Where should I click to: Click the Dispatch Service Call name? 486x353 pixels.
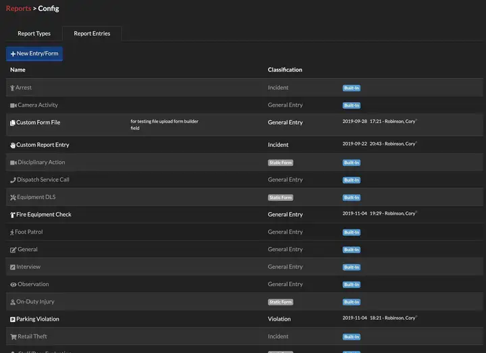tap(43, 180)
